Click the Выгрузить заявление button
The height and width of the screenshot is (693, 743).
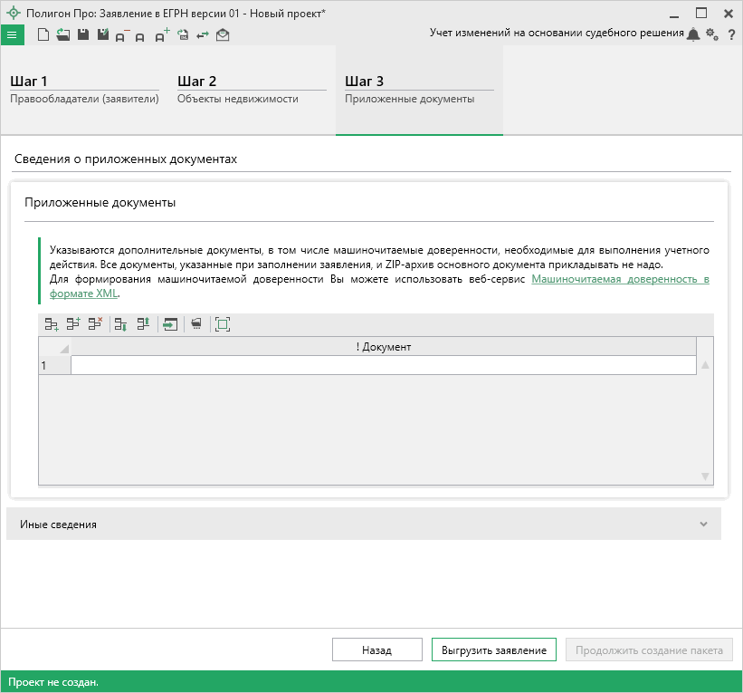tap(493, 650)
